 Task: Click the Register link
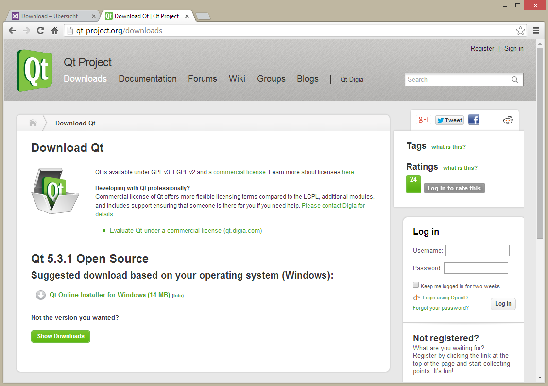point(482,48)
